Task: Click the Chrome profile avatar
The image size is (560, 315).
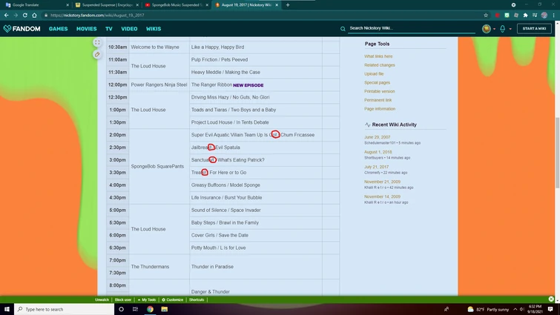Action: click(544, 16)
